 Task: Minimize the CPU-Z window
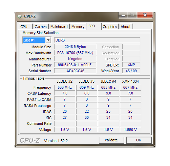point(123,15)
